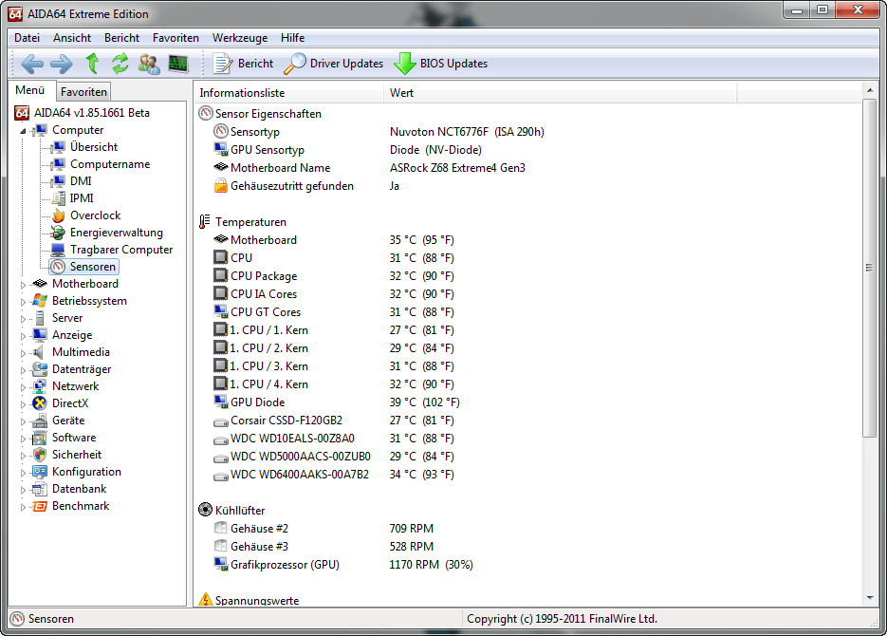Click the CPU Package chip icon

point(221,275)
